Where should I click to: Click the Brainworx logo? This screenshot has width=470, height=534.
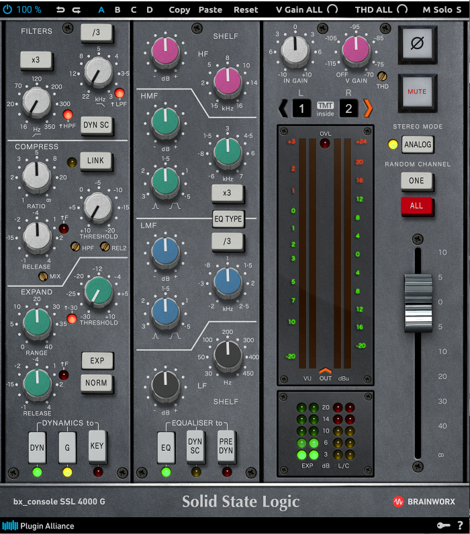pyautogui.click(x=424, y=501)
